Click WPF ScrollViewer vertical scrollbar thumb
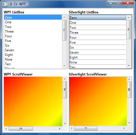The height and width of the screenshot is (135, 136). (65, 90)
